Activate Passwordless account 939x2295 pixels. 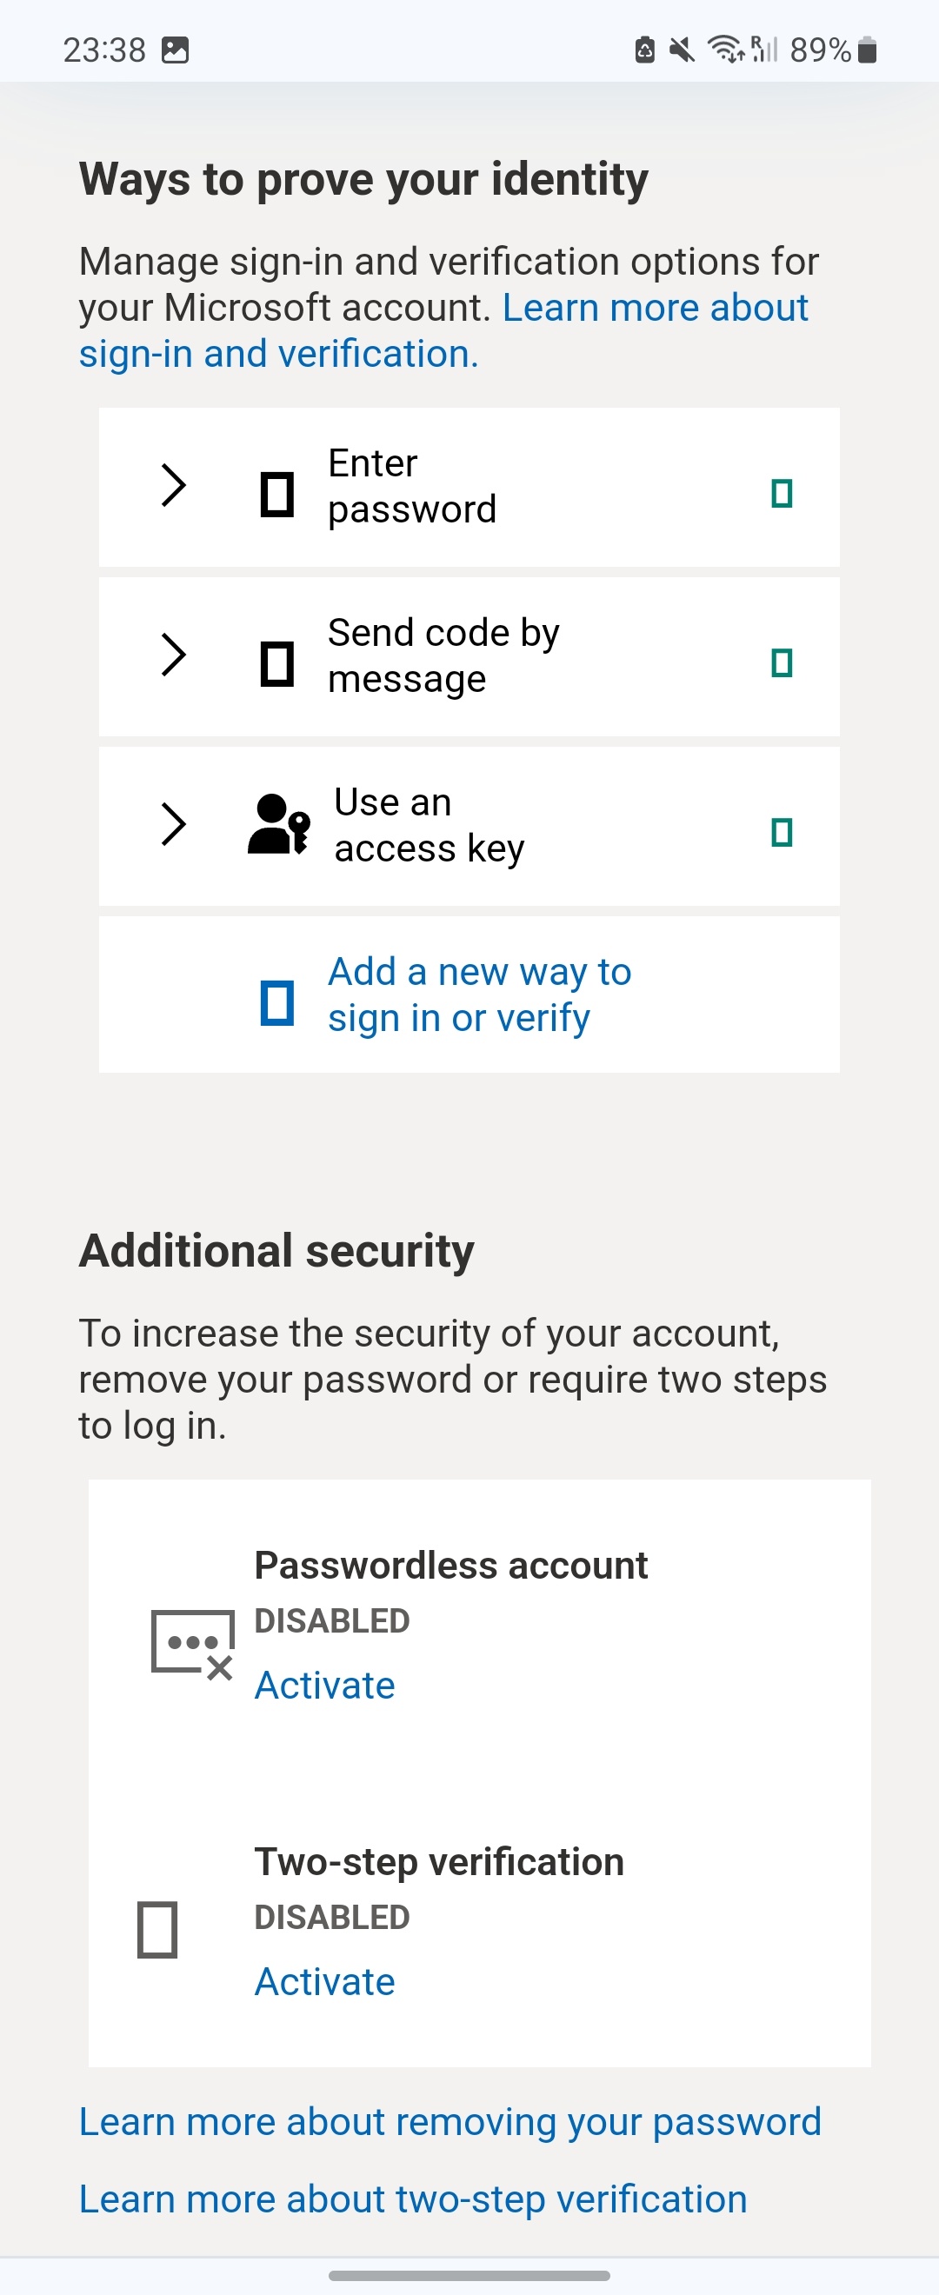[324, 1685]
